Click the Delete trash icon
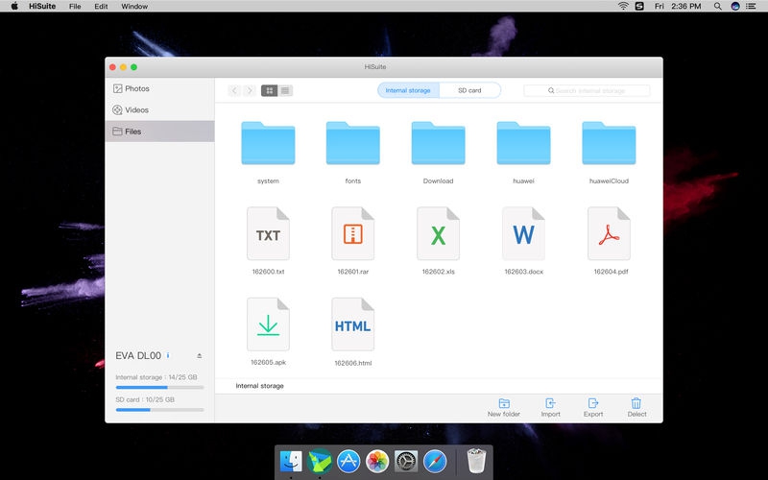This screenshot has height=480, width=768. 636,403
